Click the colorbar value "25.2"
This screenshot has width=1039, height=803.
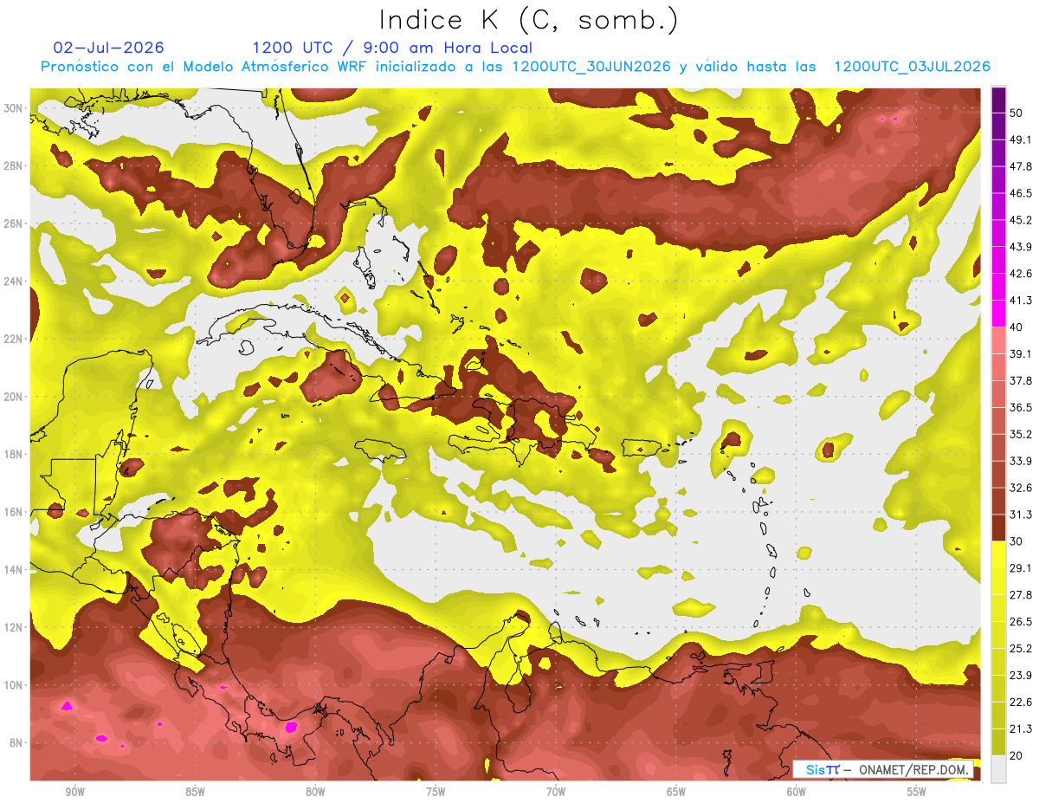point(1022,648)
